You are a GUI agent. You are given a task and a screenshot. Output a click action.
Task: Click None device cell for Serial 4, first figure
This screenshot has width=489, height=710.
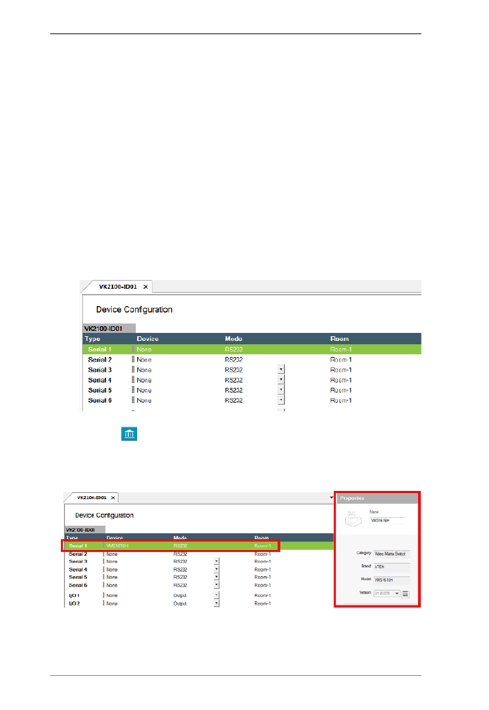tap(144, 380)
